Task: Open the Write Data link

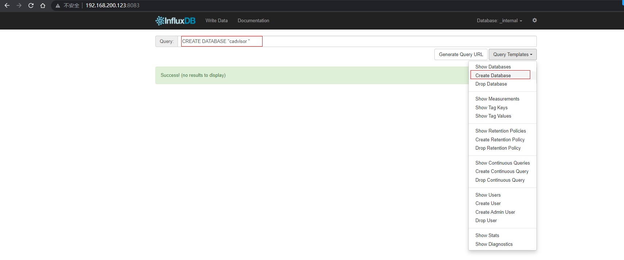Action: pos(217,21)
